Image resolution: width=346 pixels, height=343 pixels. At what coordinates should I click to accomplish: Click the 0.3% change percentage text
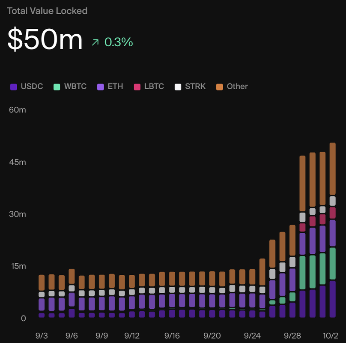[x=119, y=42]
